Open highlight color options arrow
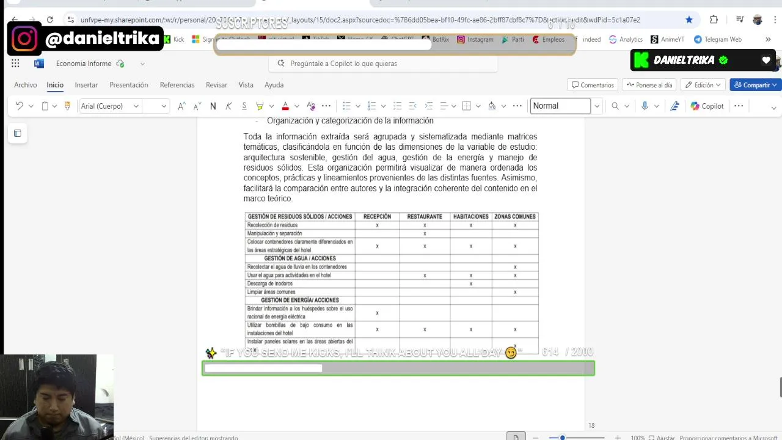This screenshot has width=782, height=440. tap(271, 106)
